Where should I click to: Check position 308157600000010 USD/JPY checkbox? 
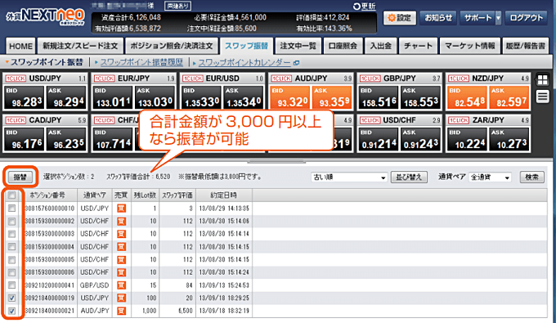12,209
